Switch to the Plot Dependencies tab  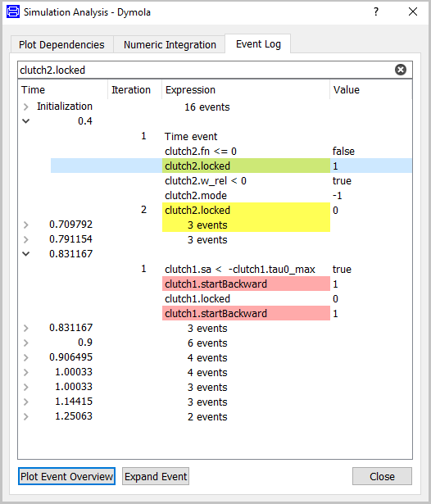61,44
